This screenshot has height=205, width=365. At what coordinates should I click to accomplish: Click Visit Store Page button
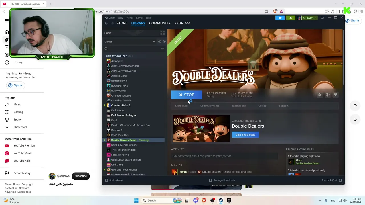245,135
